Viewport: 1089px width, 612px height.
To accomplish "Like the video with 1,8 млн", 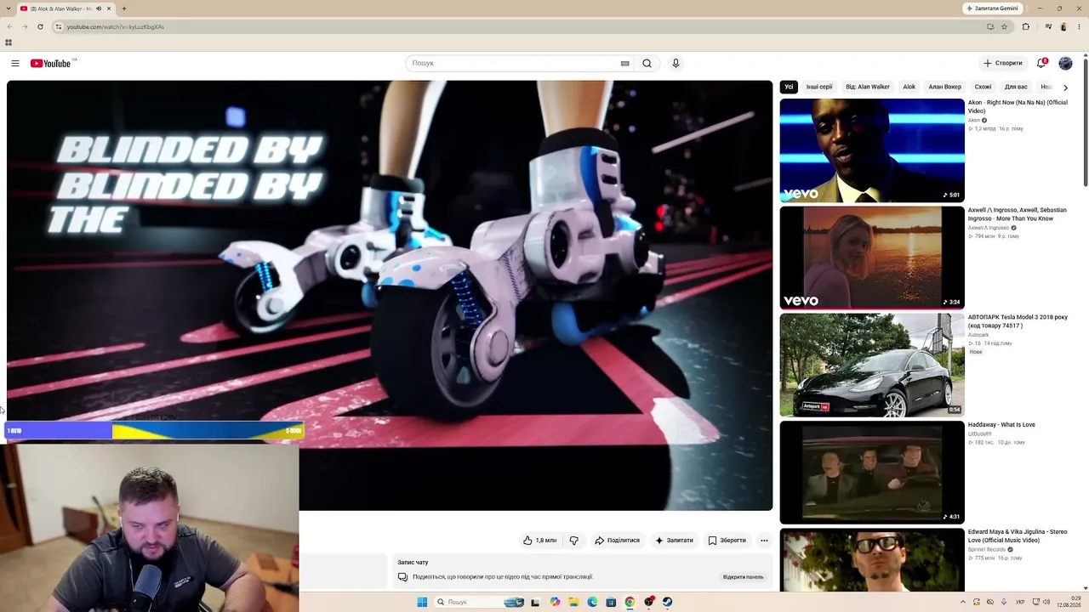I will click(x=540, y=540).
